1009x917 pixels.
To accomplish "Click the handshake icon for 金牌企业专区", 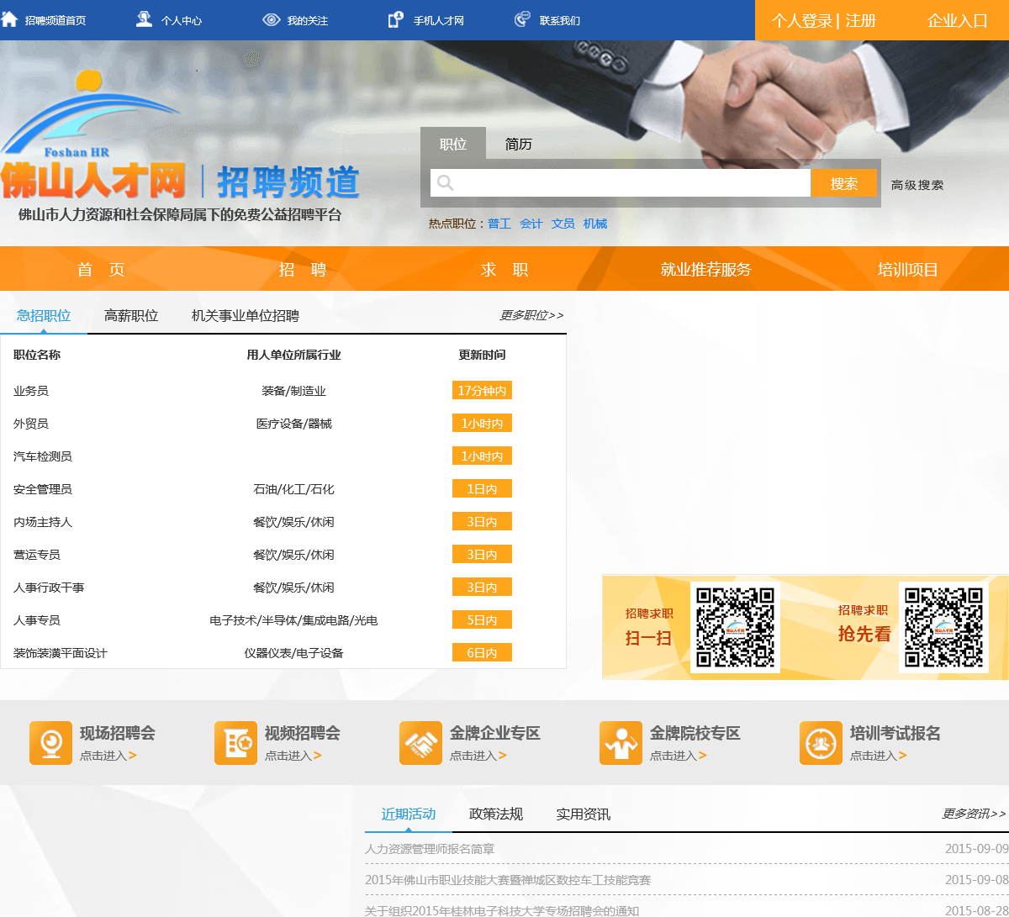I will click(420, 743).
